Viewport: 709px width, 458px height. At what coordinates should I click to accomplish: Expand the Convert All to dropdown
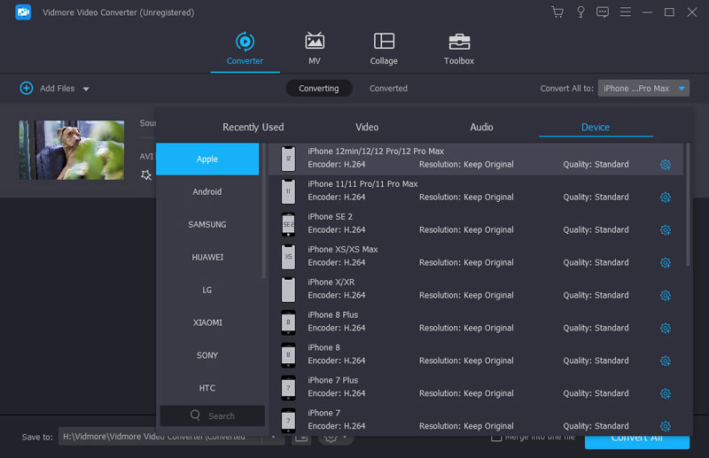682,89
